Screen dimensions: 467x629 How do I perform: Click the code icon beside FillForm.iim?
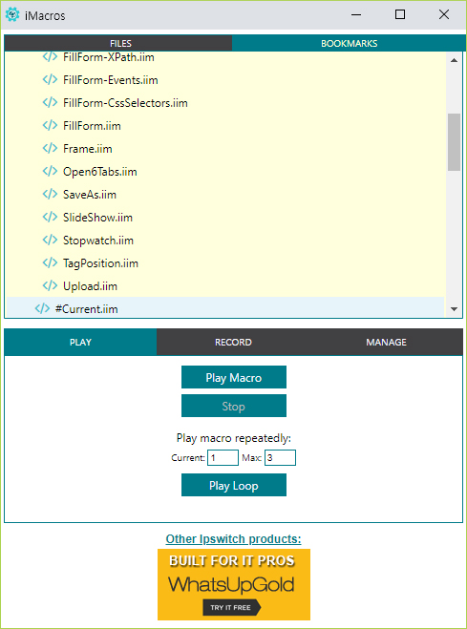pos(50,126)
